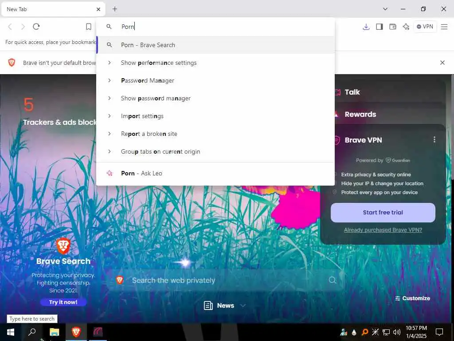This screenshot has width=454, height=341.
Task: Click the Trackers & ads blocked counter
Action: pyautogui.click(x=59, y=111)
